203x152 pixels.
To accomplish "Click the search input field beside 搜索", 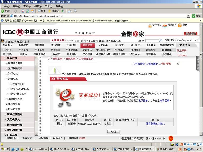I will pos(152,41).
